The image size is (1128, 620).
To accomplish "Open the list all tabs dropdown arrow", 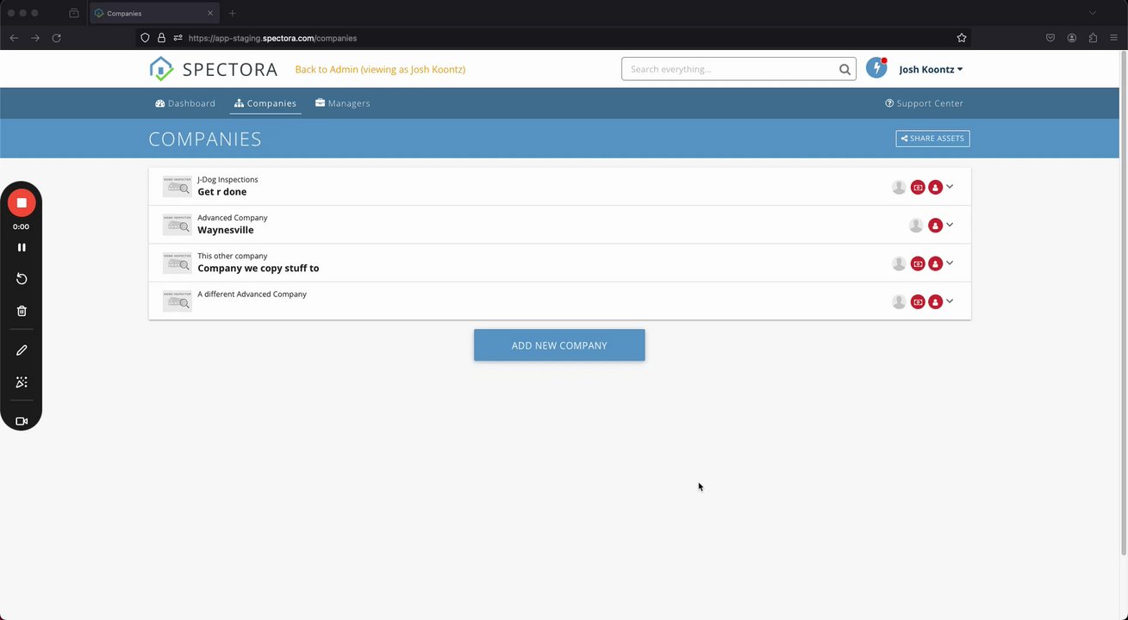I will pos(1093,13).
